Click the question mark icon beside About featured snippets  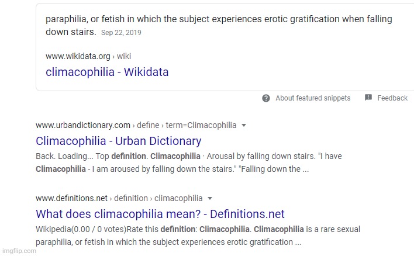tap(266, 98)
